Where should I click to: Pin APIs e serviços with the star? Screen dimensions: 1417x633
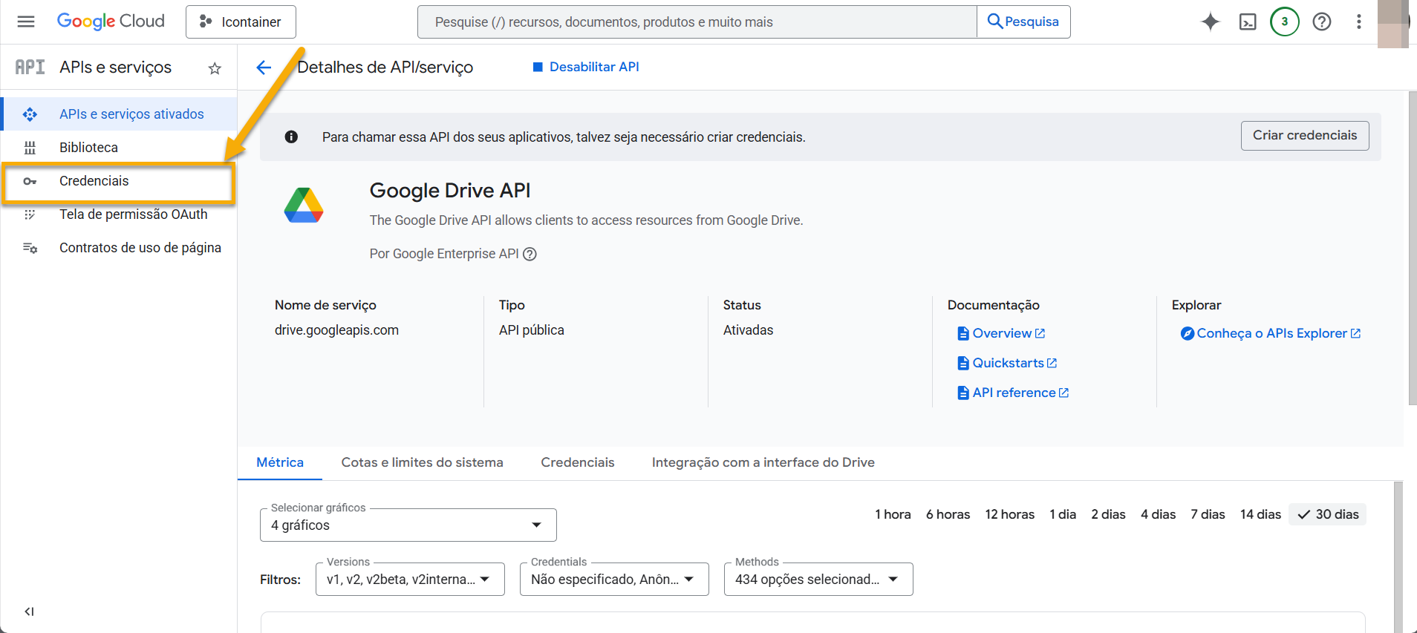click(215, 68)
